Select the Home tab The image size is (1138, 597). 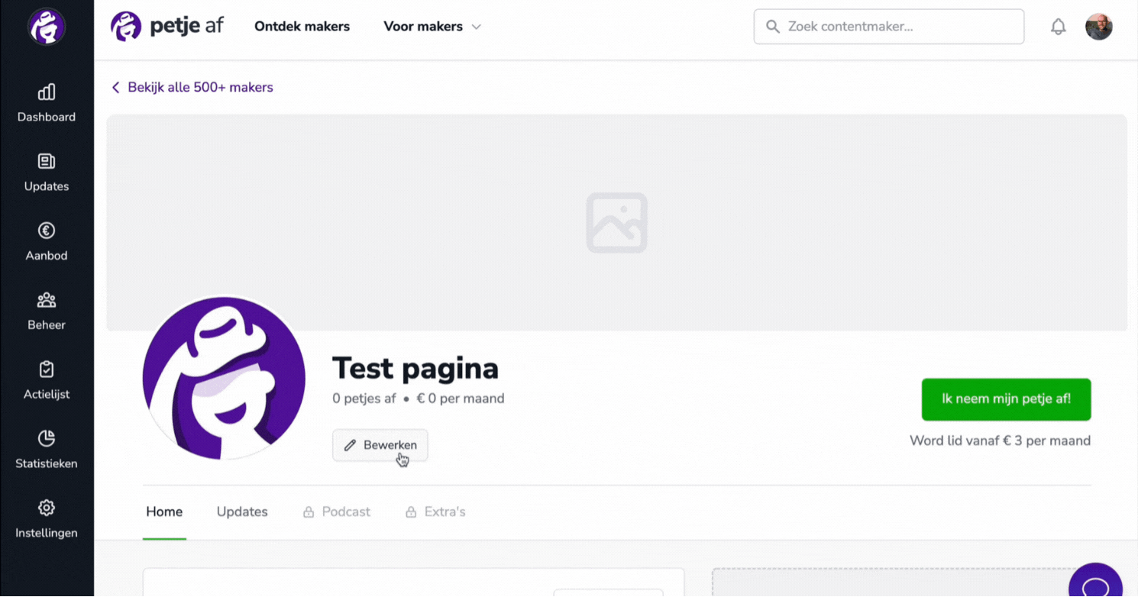(x=164, y=512)
